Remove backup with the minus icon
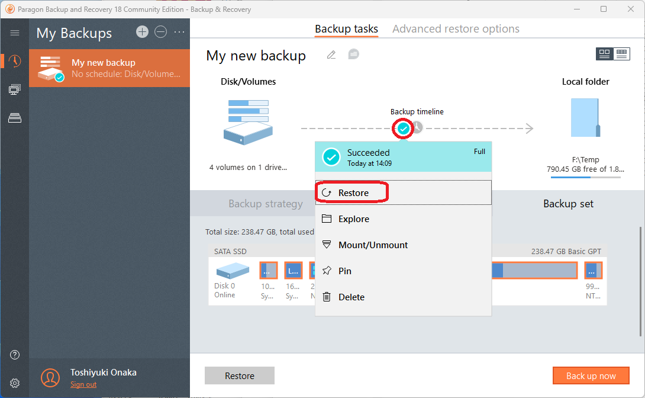Image resolution: width=645 pixels, height=398 pixels. tap(160, 32)
